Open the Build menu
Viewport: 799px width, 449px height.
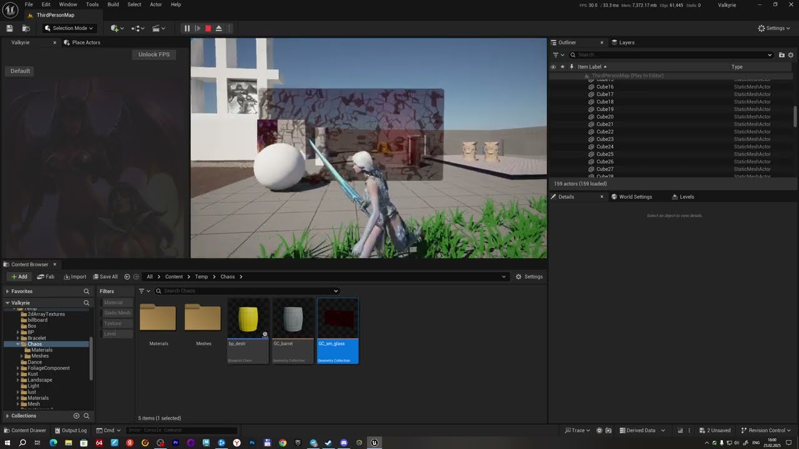[x=113, y=4]
